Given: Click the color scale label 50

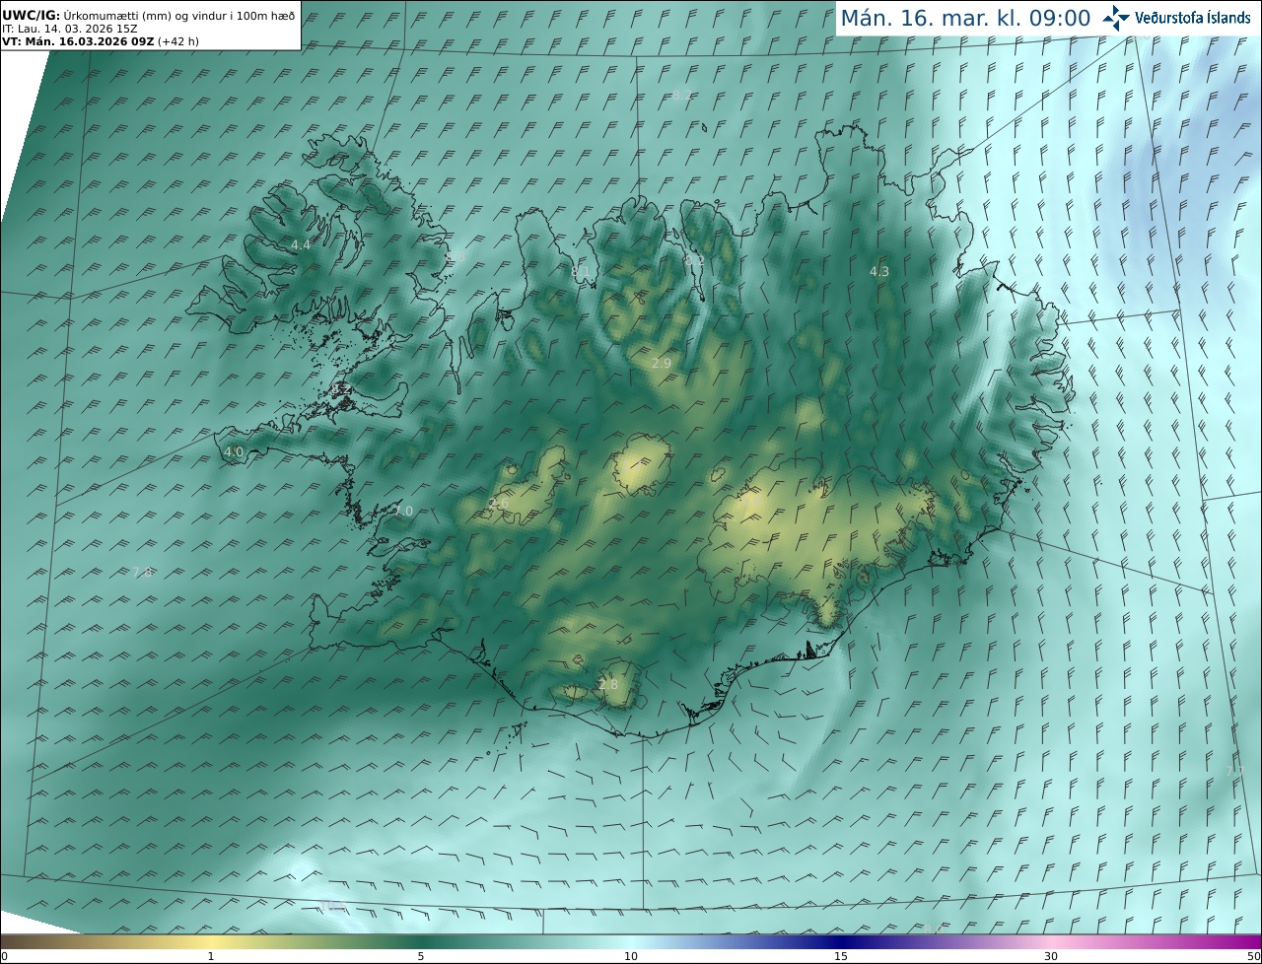Looking at the screenshot, I should point(1254,956).
